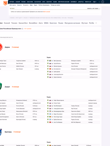Click Фламуртари (Албания) in Ахмат arrivals
This screenshot has height=146, width=110.
(21, 100)
